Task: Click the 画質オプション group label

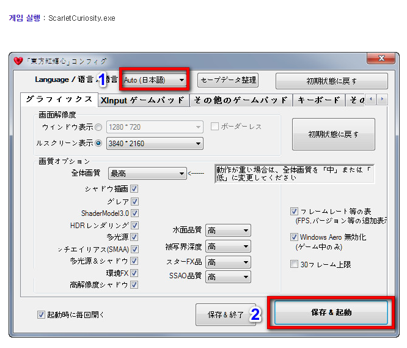Action: tap(64, 161)
